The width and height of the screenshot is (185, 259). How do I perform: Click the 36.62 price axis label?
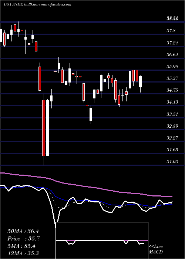pyautogui.click(x=172, y=55)
